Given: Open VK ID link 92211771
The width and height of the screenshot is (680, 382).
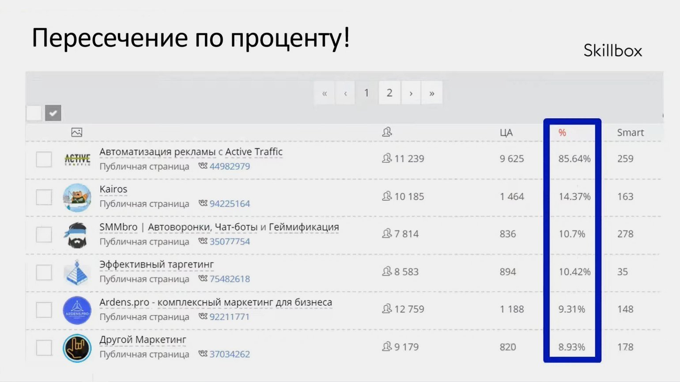Looking at the screenshot, I should (x=230, y=317).
